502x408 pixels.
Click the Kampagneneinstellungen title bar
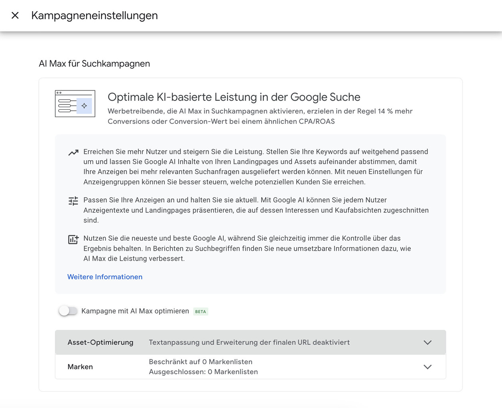pyautogui.click(x=94, y=16)
